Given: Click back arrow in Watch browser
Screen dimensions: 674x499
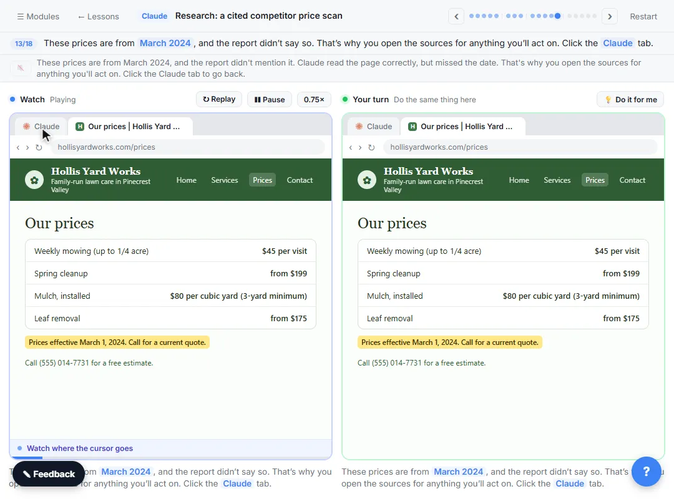Looking at the screenshot, I should (x=17, y=147).
